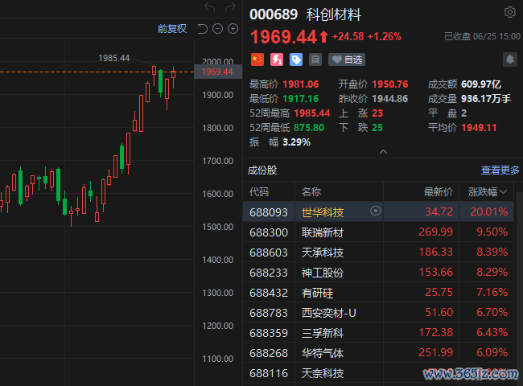Screen dimensions: 523x386
Task: Click the undo back arrow above chart
Action: [210, 6]
